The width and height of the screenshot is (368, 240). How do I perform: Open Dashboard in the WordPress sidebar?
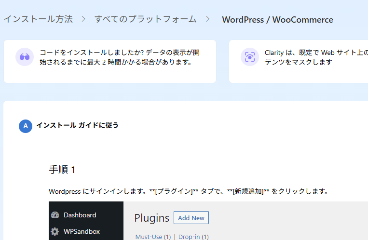pyautogui.click(x=80, y=215)
